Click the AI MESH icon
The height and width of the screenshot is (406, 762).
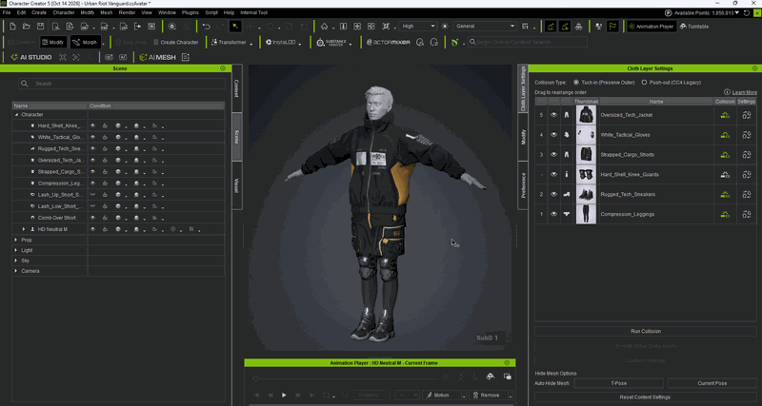pos(157,57)
